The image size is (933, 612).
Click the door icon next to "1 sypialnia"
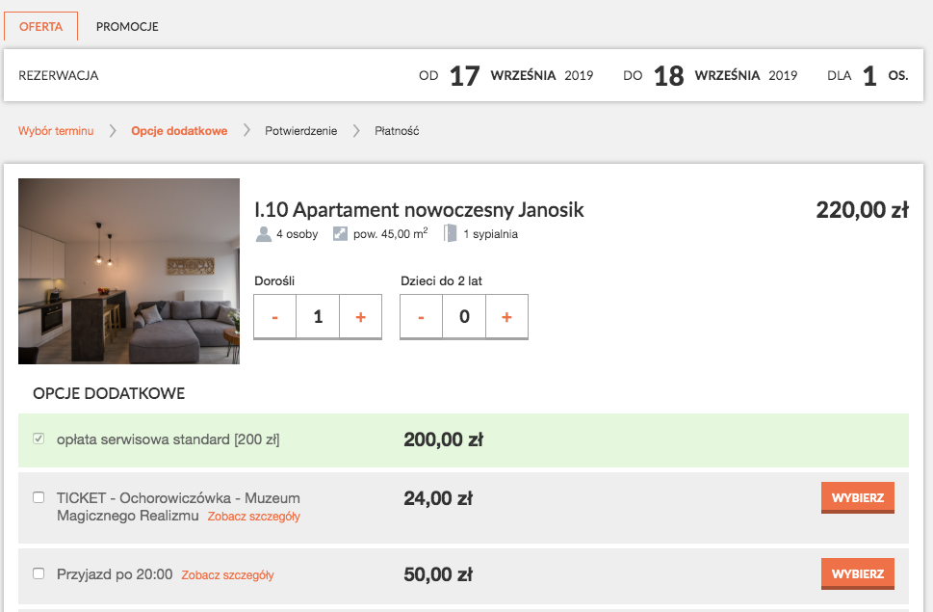pos(448,233)
